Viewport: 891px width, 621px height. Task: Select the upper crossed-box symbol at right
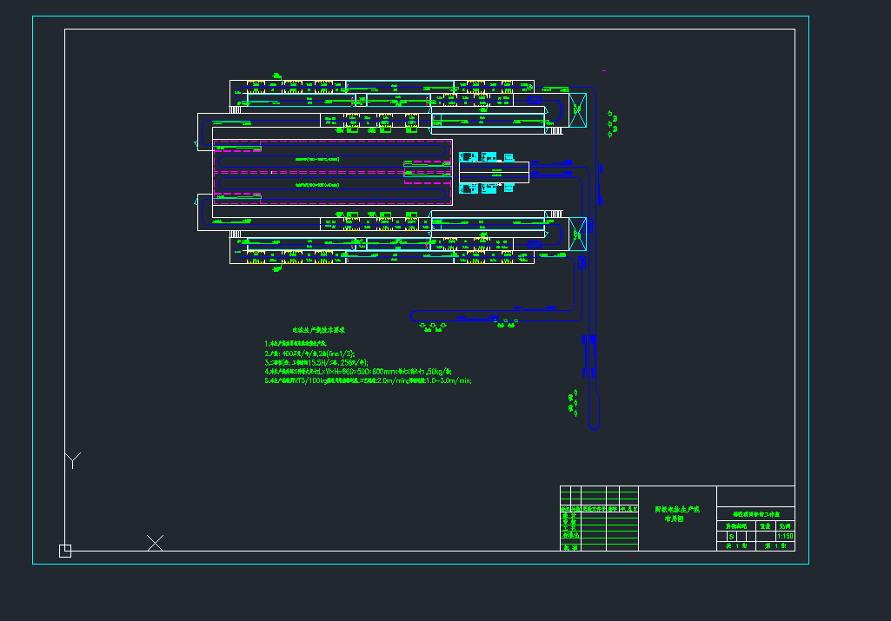coord(577,110)
